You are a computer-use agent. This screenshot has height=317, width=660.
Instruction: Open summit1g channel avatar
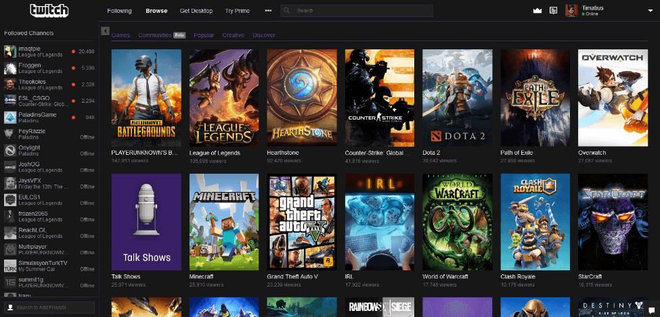pos(10,282)
